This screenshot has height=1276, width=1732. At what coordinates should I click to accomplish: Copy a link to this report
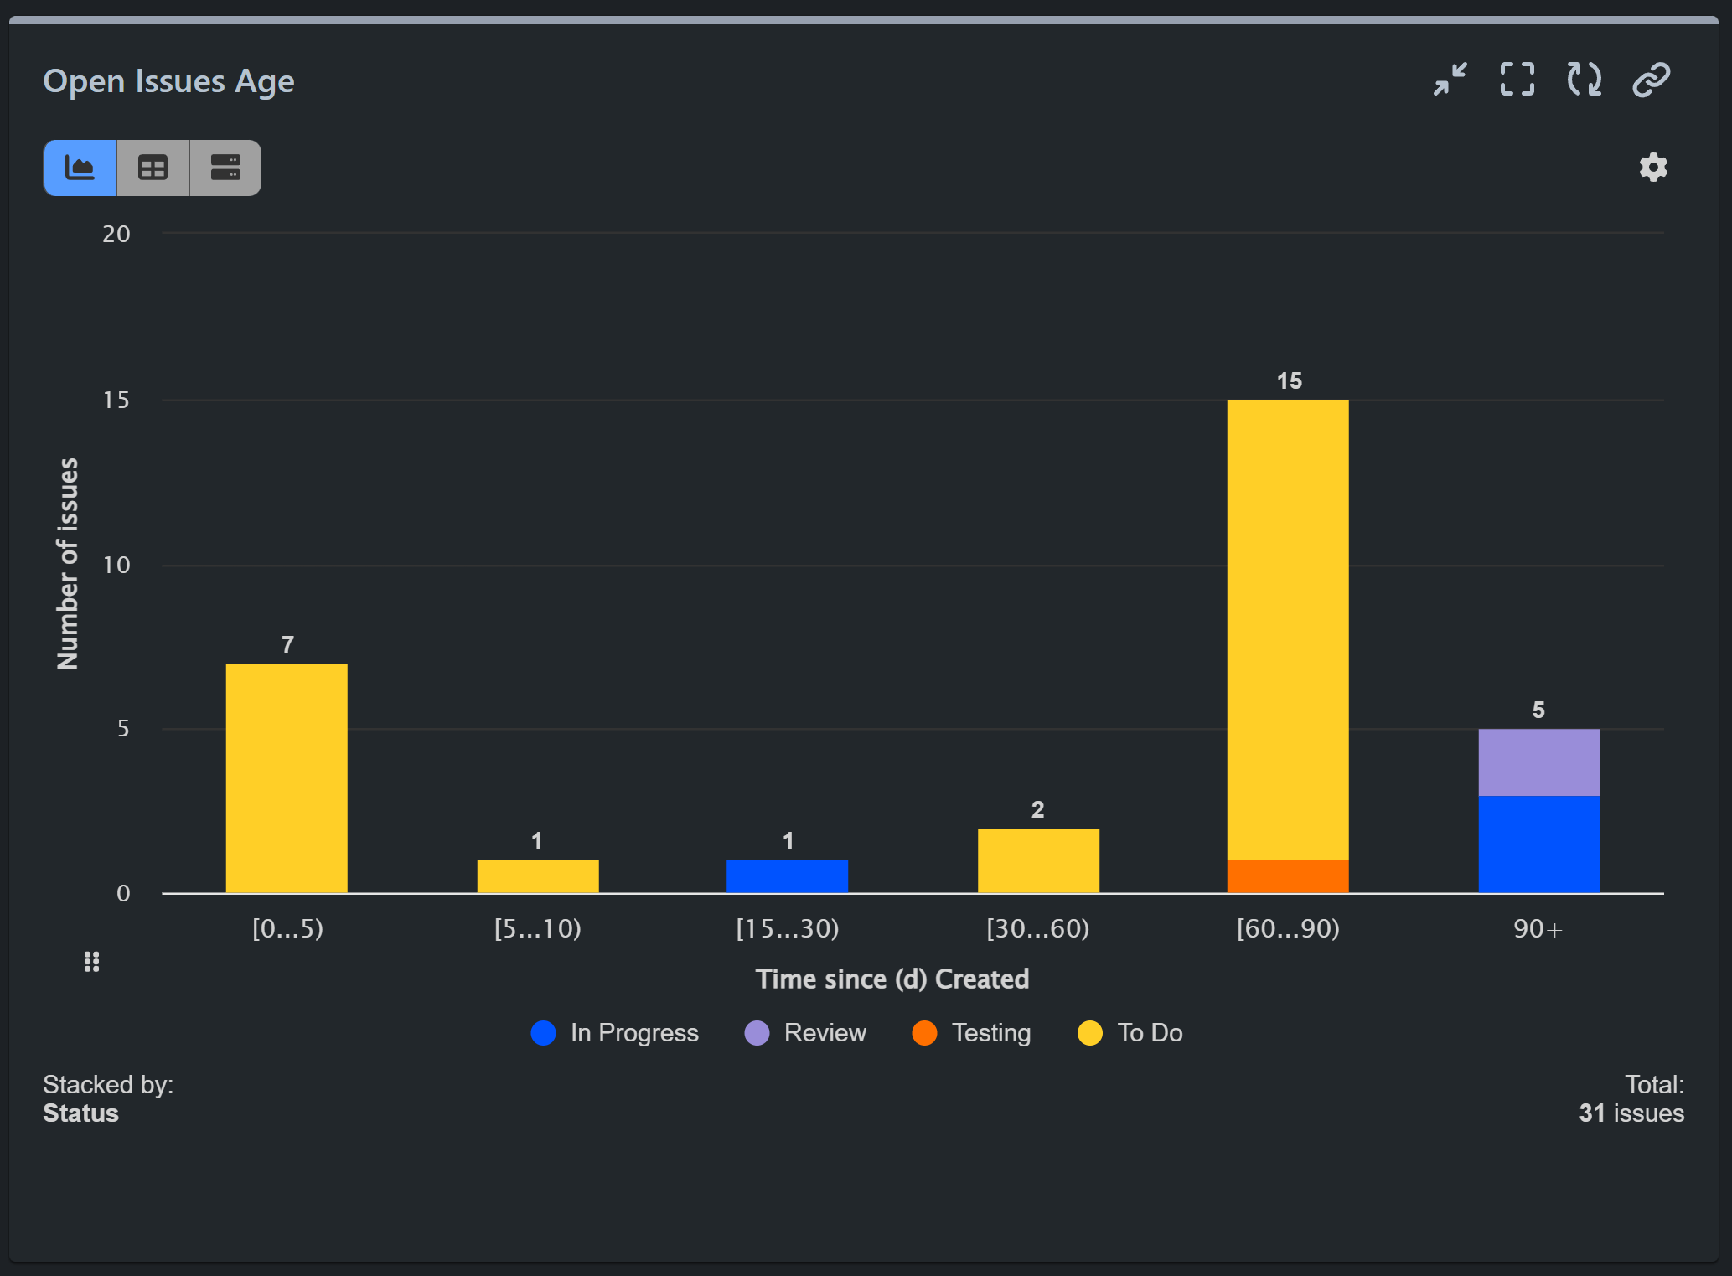(1649, 80)
